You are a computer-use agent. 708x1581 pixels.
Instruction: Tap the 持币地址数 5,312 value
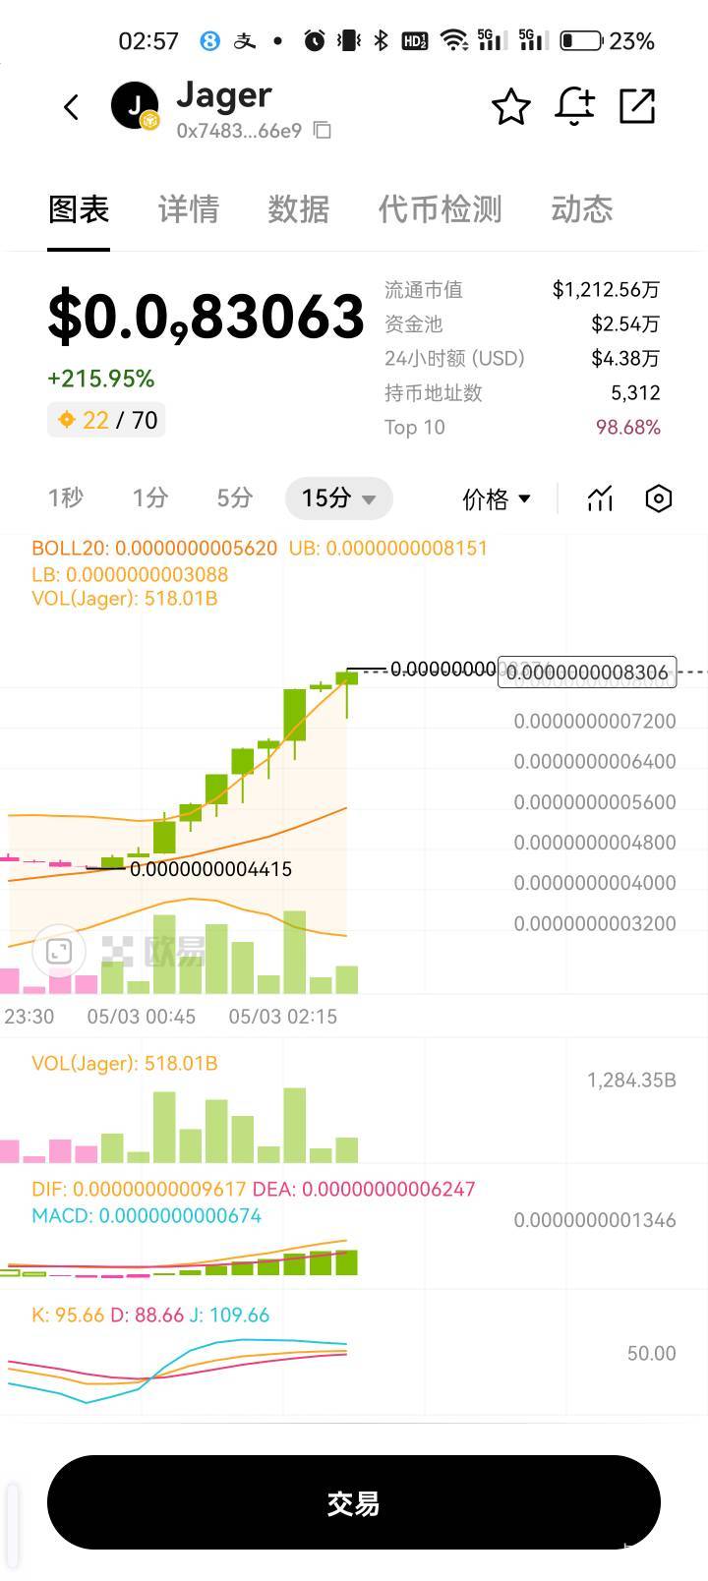click(635, 392)
